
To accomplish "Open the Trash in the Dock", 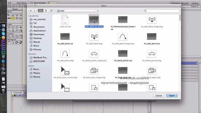I will pos(3,91).
